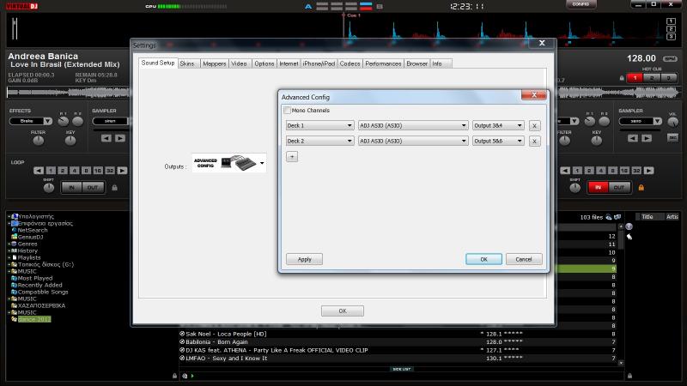Open the NetSearch folder
The width and height of the screenshot is (687, 386).
point(33,230)
